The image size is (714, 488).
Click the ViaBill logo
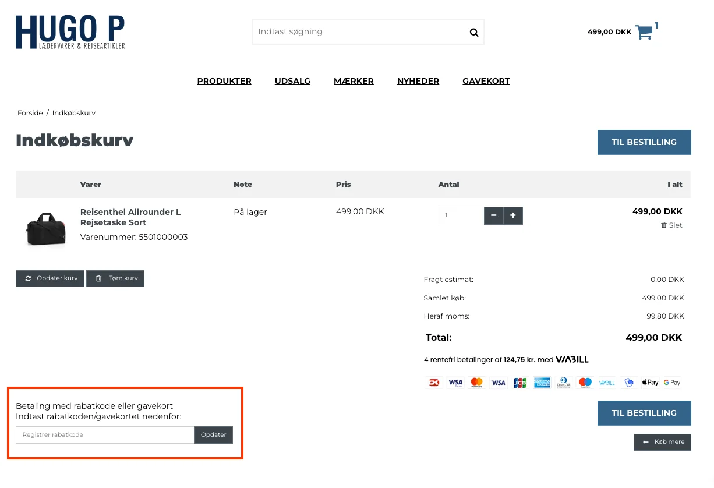pos(572,359)
